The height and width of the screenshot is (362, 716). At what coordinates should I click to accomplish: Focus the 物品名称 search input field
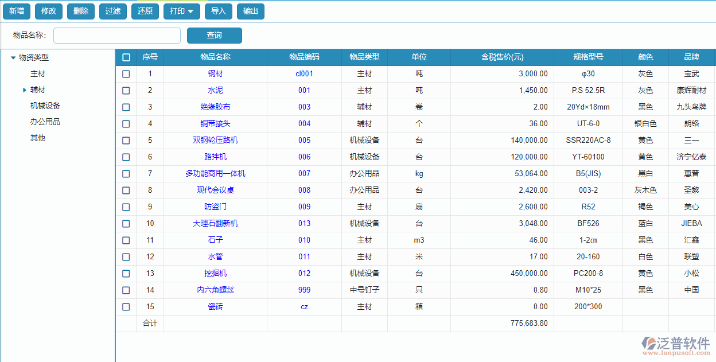pyautogui.click(x=117, y=36)
